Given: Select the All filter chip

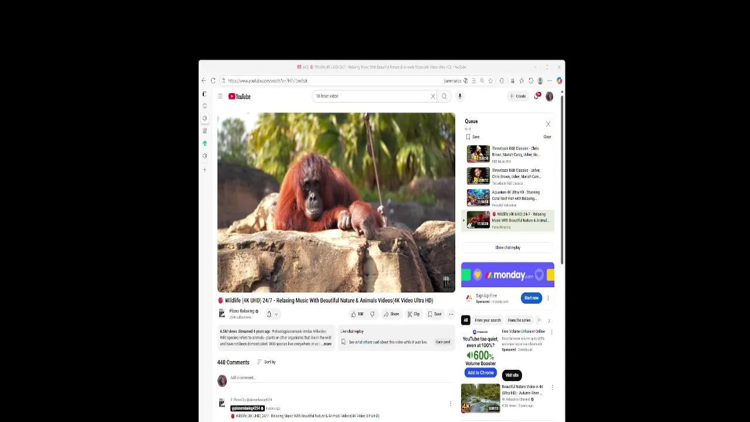Looking at the screenshot, I should [465, 321].
